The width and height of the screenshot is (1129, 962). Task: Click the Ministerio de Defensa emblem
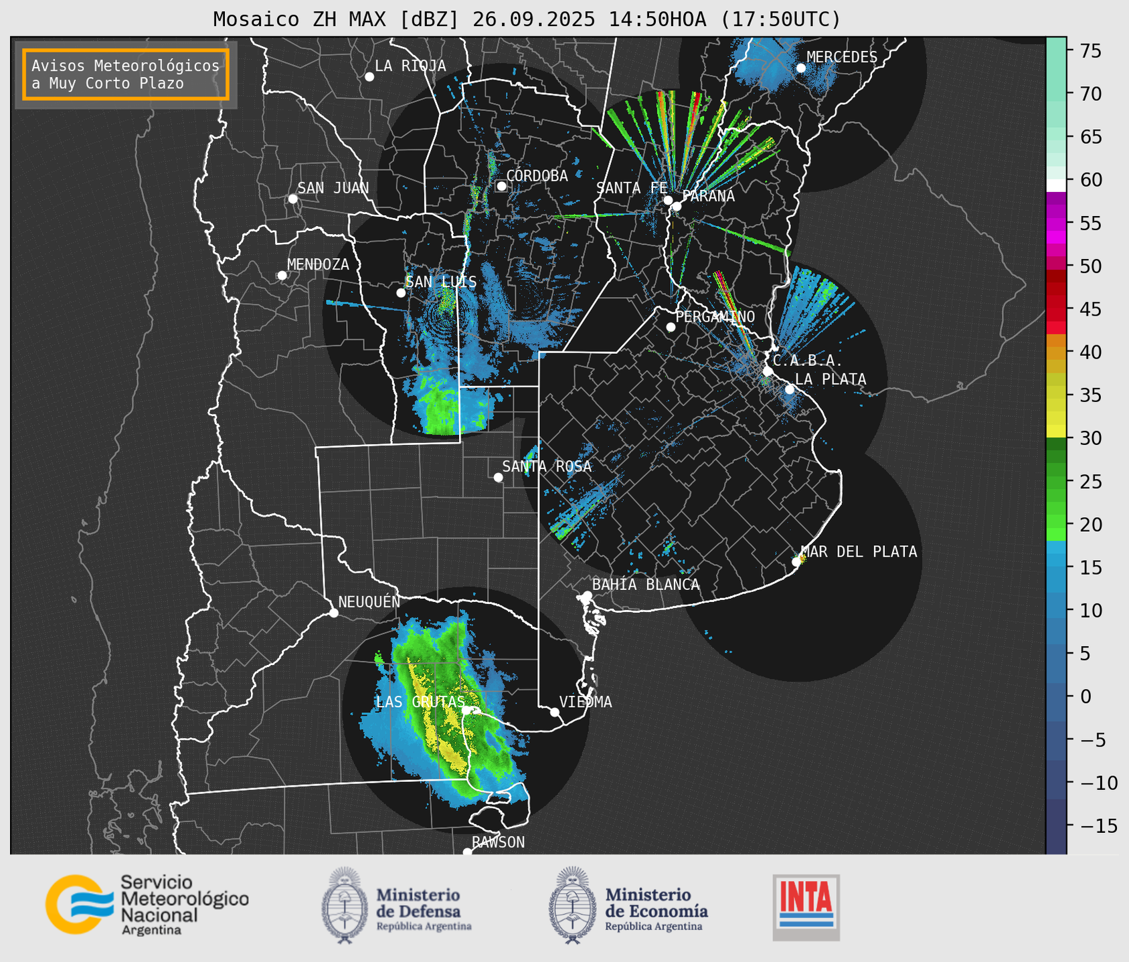point(345,905)
